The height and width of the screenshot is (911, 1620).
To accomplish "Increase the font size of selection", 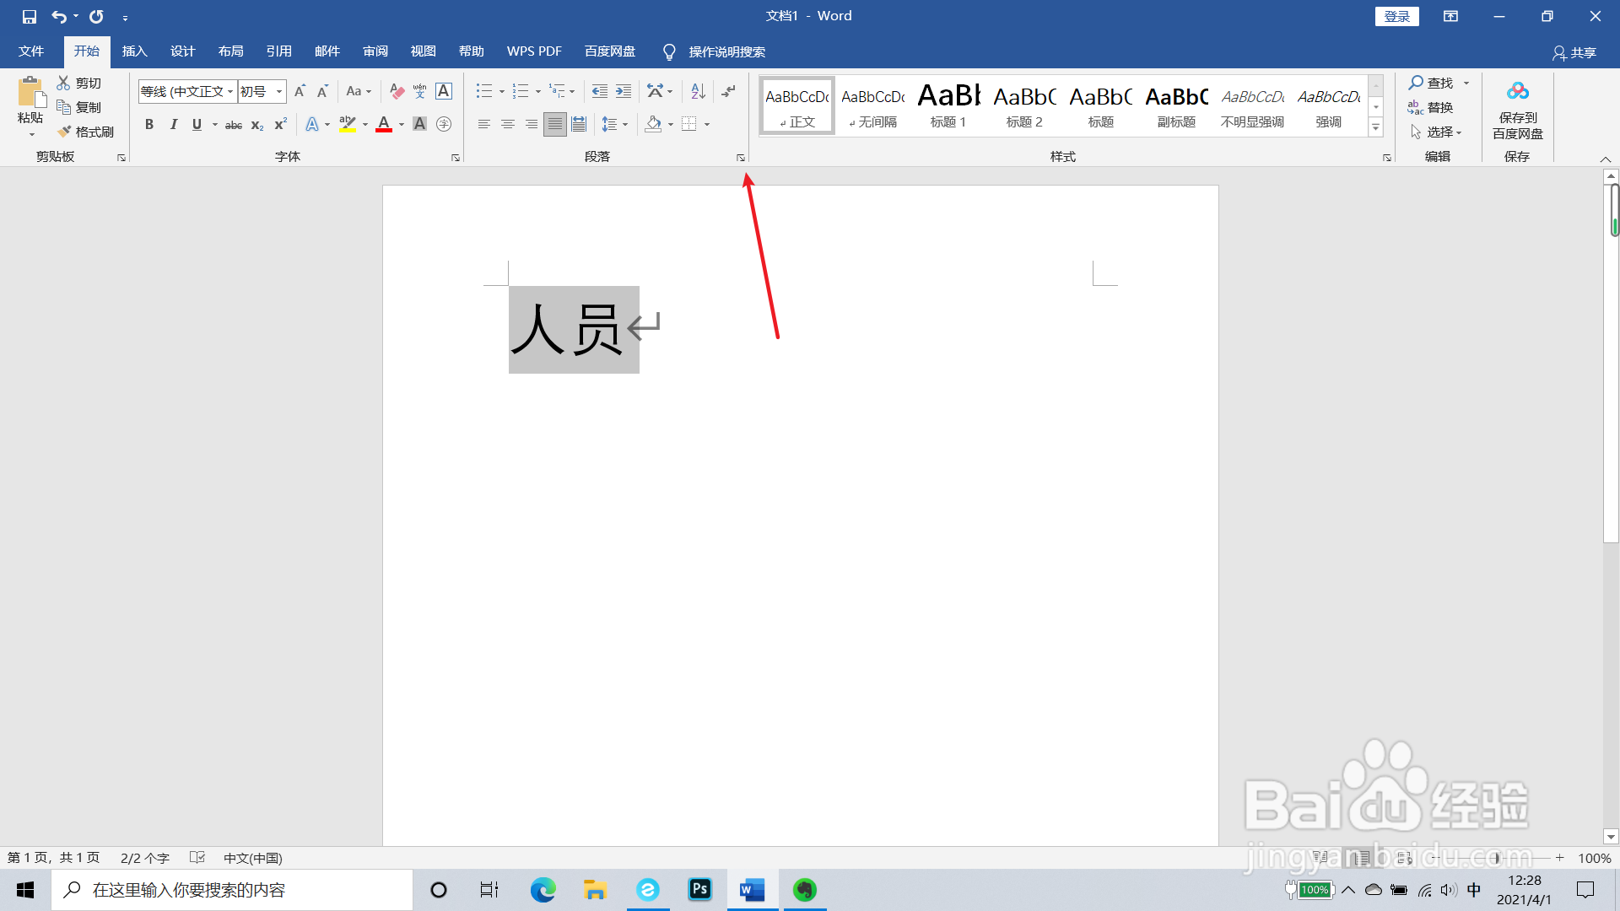I will tap(300, 91).
